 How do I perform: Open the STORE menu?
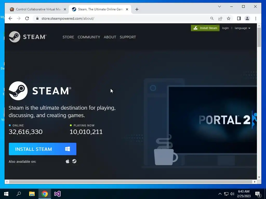[x=68, y=37]
